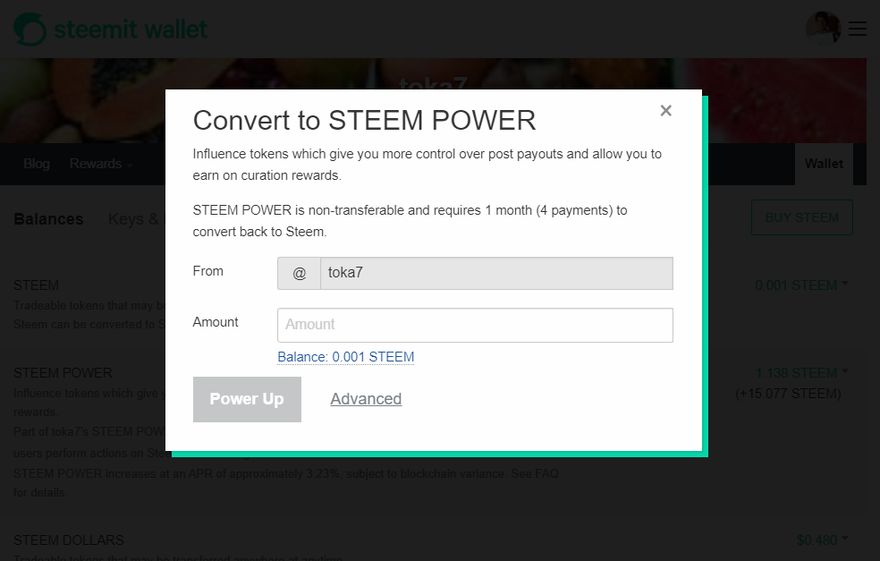Click the From account field toka7
This screenshot has height=561, width=880.
[496, 274]
